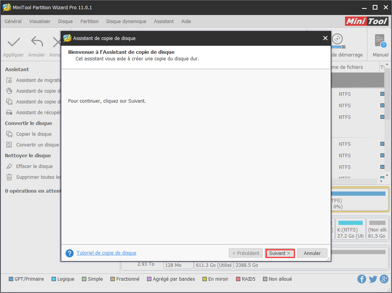This screenshot has height=293, width=392.
Task: Click the Appliquer checkmark icon
Action: pos(13,42)
